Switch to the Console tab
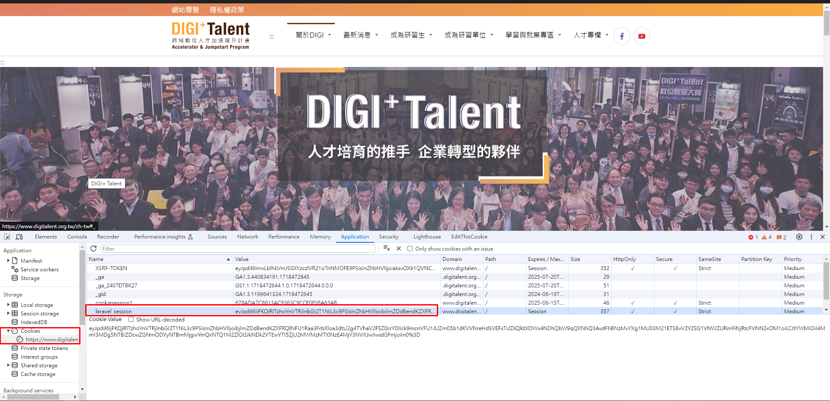 77,237
